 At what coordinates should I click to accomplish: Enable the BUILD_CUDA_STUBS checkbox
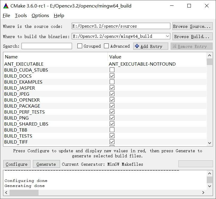112,70
